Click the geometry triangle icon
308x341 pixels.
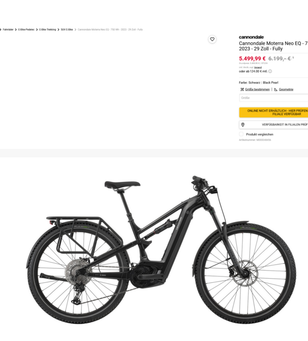[x=276, y=89]
